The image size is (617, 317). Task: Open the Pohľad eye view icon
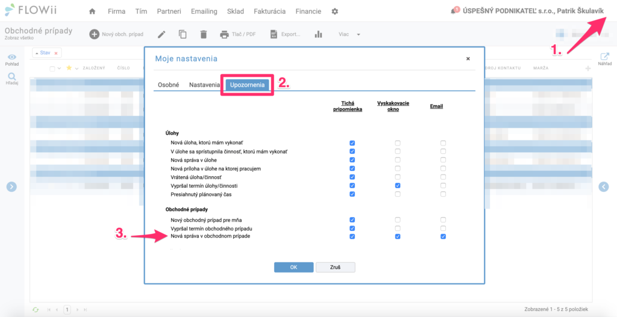[12, 60]
